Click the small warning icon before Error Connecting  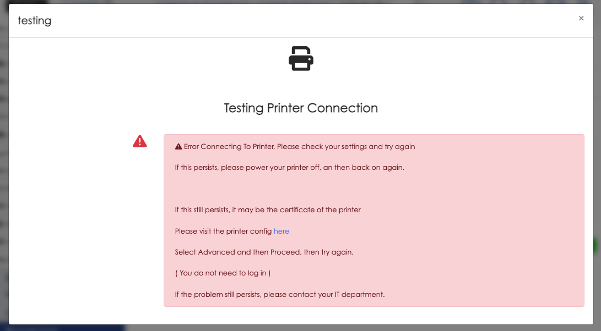pyautogui.click(x=178, y=147)
